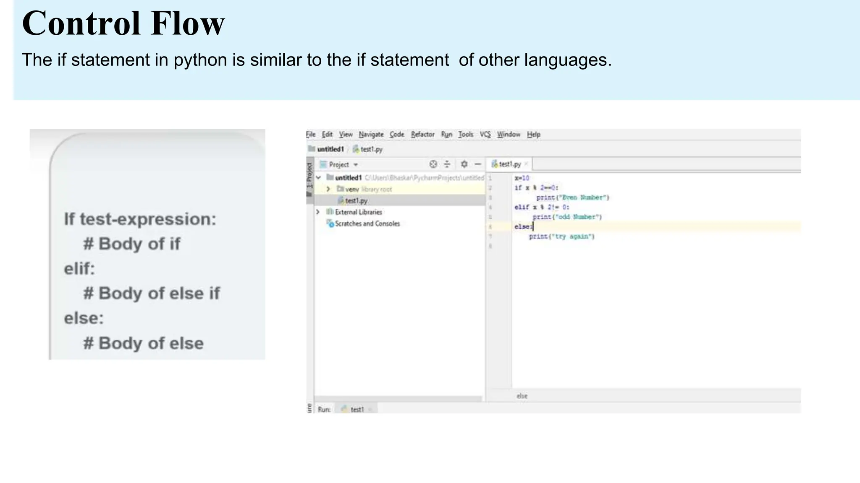Click the 'elif x % 2!= 0:' line
The image size is (860, 483).
pyautogui.click(x=542, y=207)
